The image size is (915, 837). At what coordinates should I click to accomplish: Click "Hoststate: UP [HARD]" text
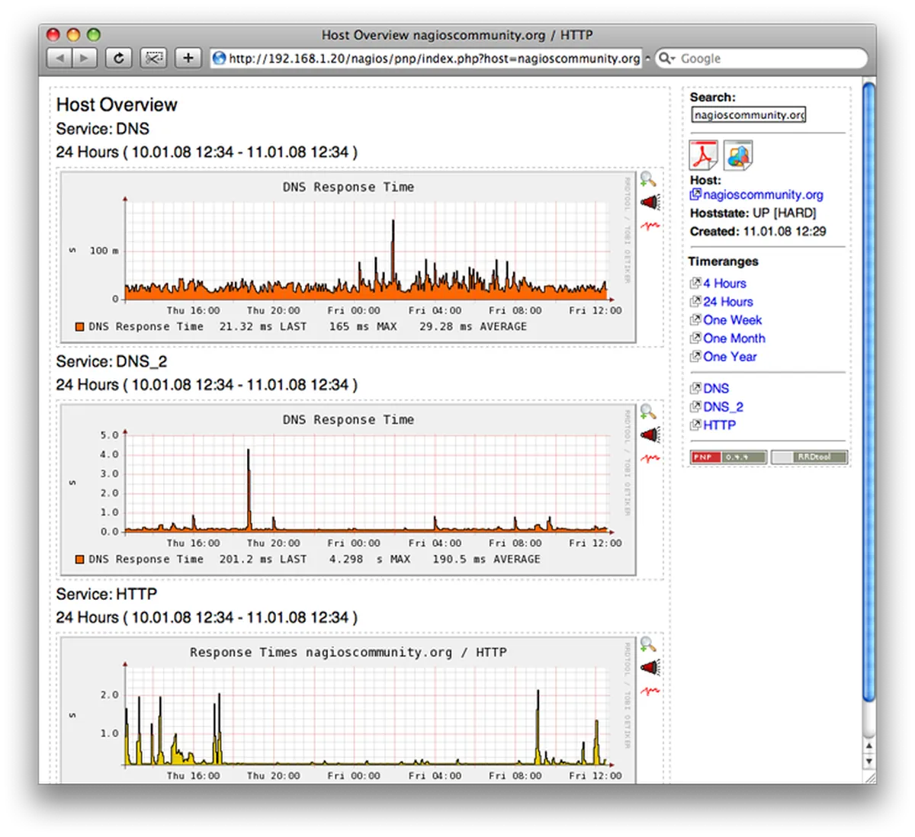pyautogui.click(x=753, y=213)
